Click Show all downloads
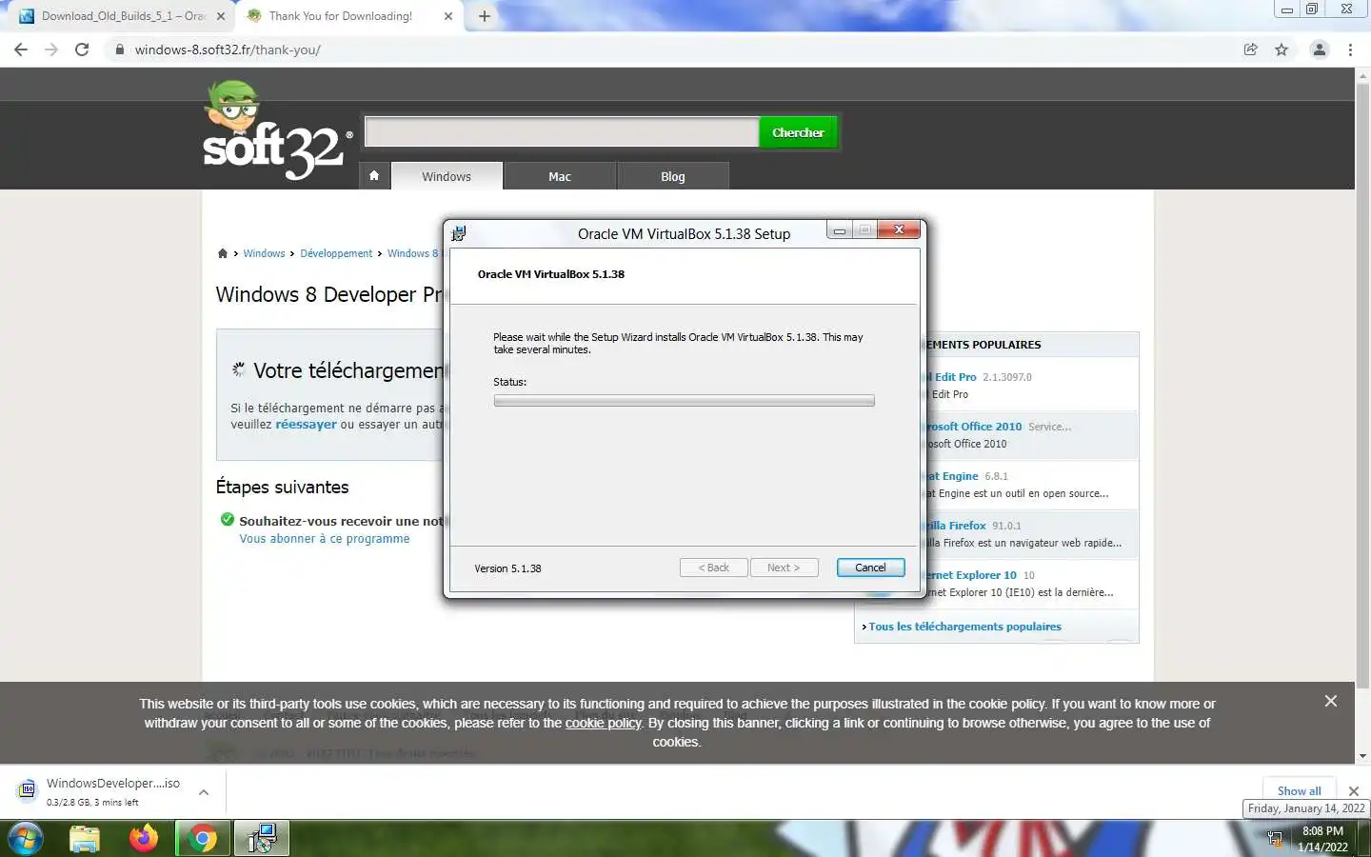1371x857 pixels. click(x=1299, y=790)
